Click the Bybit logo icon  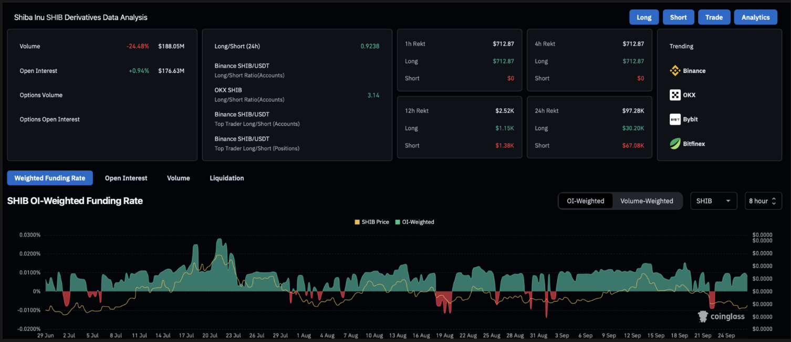pos(675,119)
